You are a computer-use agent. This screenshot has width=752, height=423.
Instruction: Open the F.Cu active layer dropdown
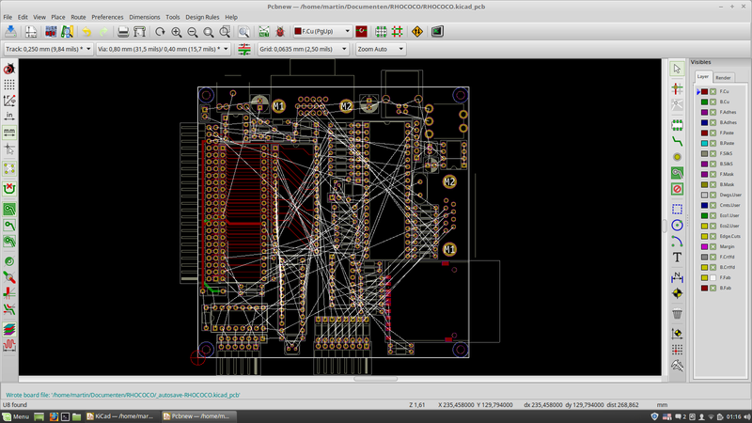coord(322,31)
